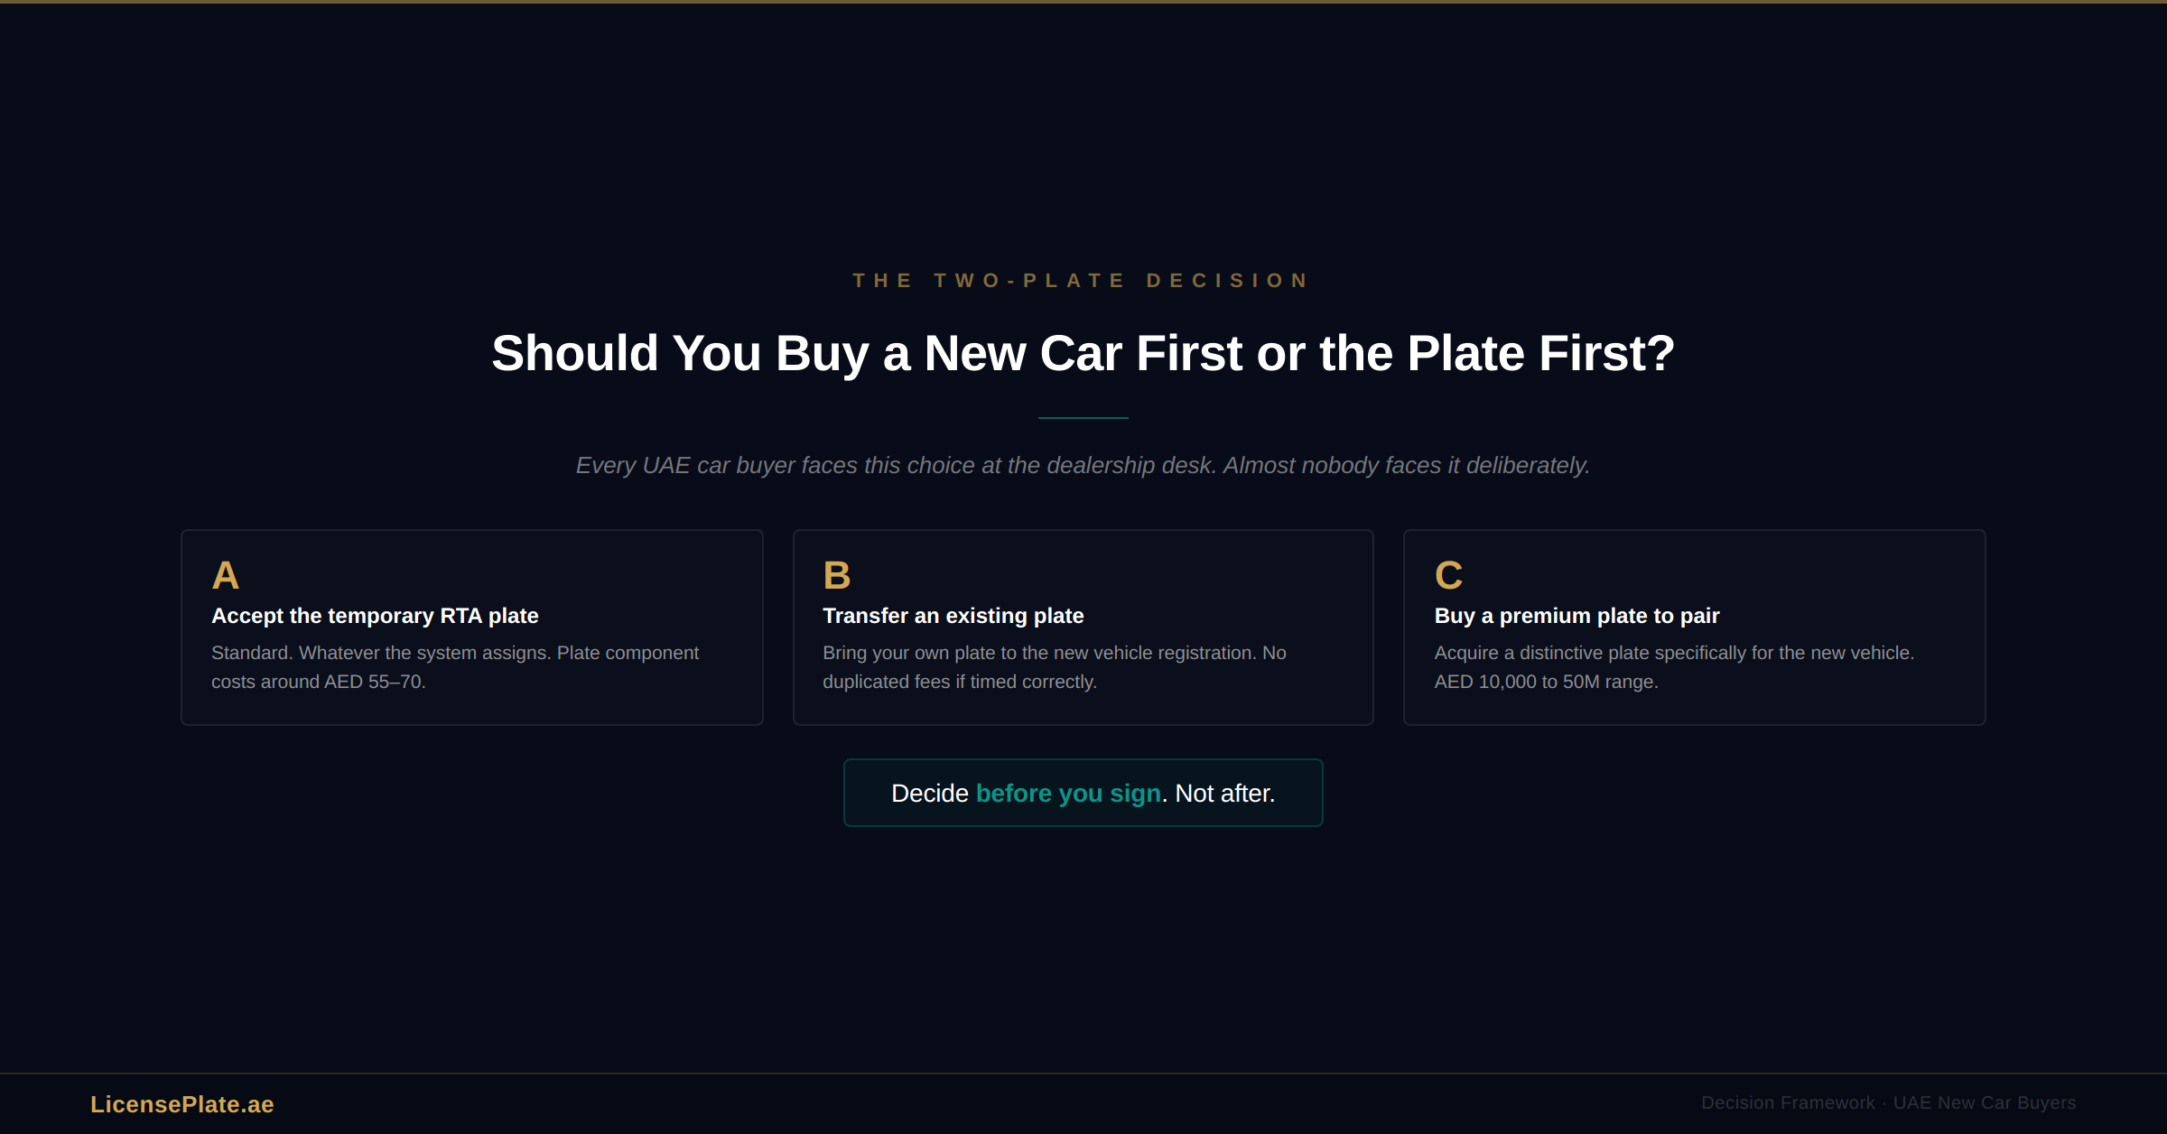Click the "Decision Framework · UAE New Car Buyers" footer text
This screenshot has height=1134, width=2167.
coord(1888,1103)
